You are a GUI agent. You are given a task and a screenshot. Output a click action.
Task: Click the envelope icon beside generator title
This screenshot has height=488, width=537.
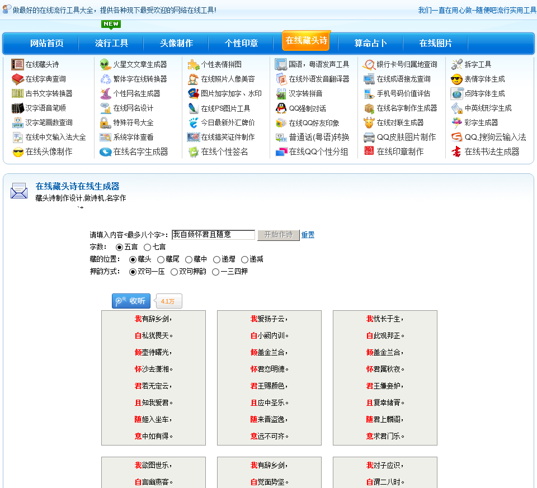19,191
